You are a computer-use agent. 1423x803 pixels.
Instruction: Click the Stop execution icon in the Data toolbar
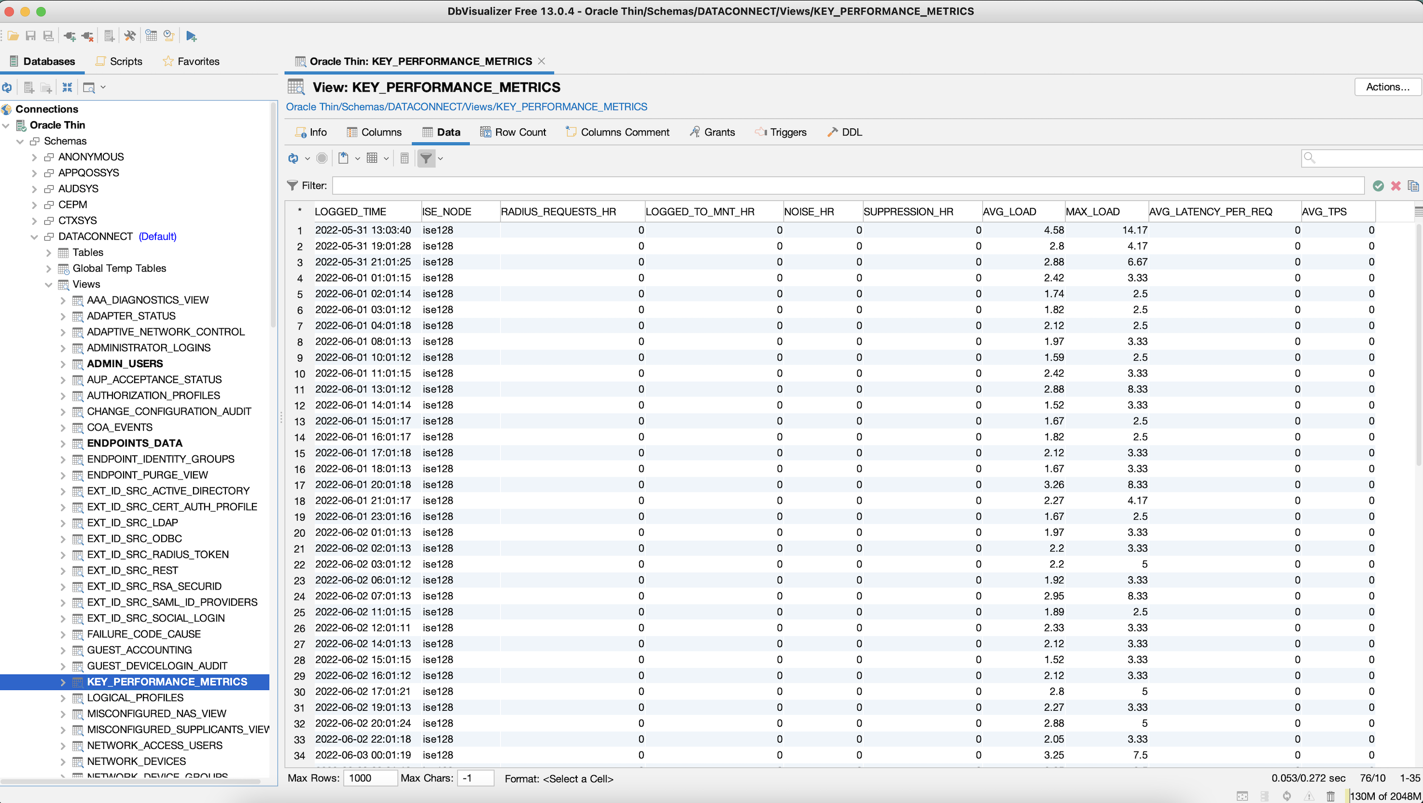(321, 158)
